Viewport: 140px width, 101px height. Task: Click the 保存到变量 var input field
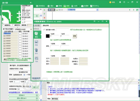[24, 89]
